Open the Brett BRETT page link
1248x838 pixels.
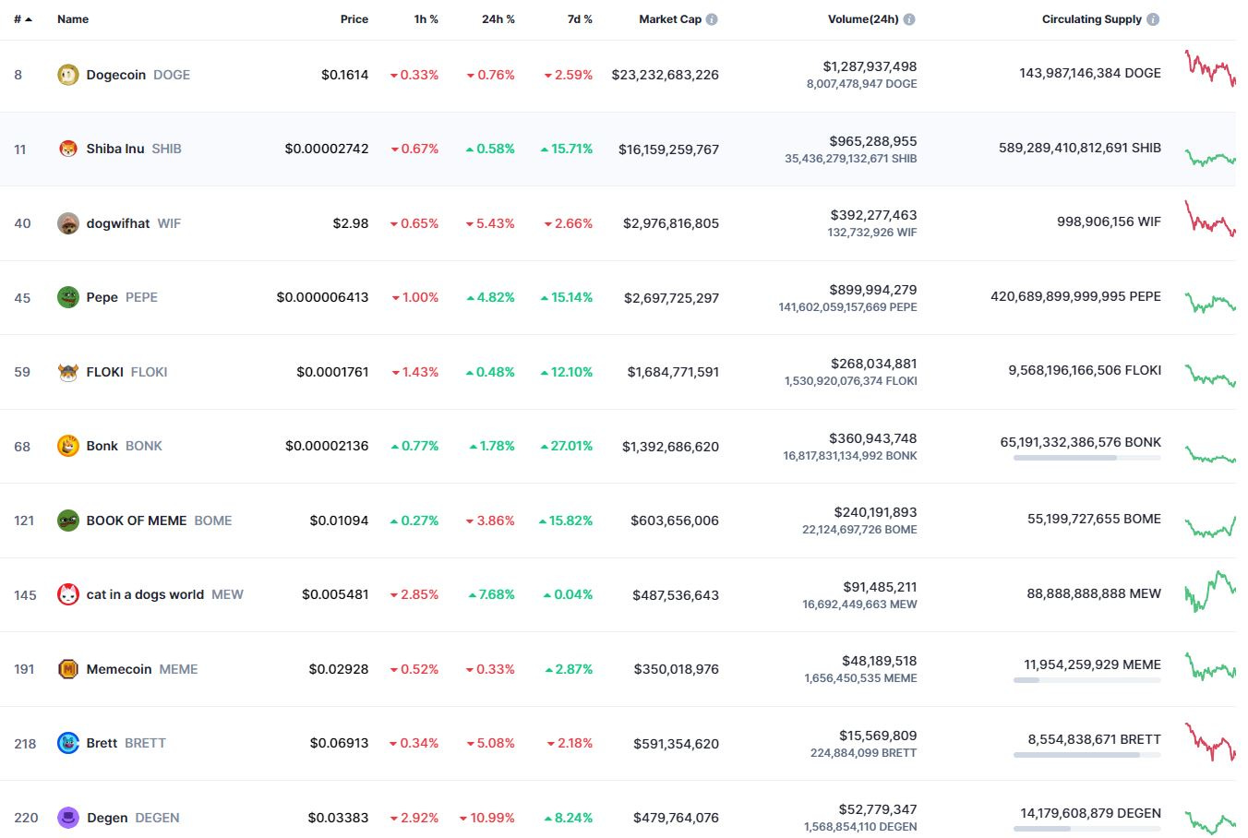tap(126, 743)
